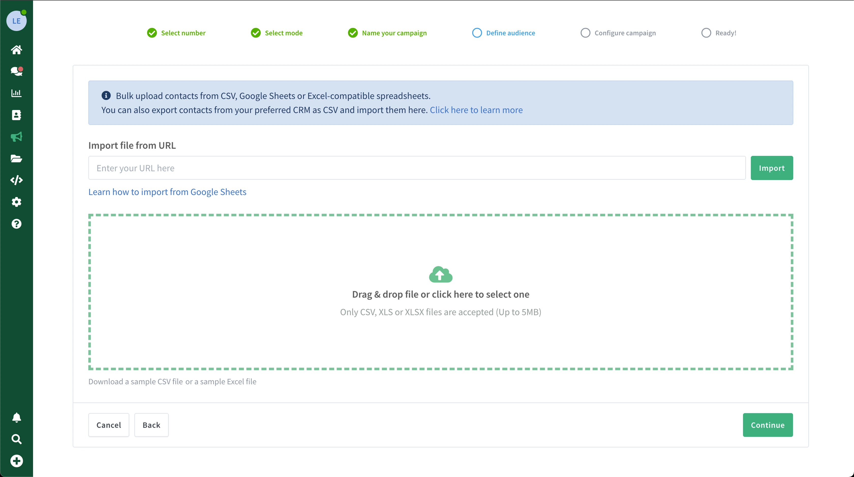Screen dimensions: 854x477
Task: Open Learn how to import from Google Sheets
Action: (x=167, y=192)
